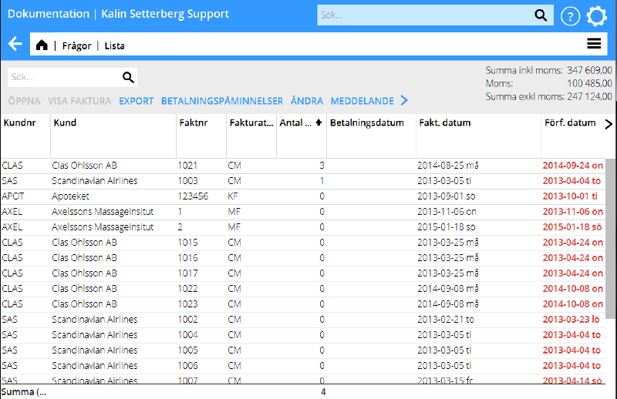Click due date 2013-10-01 ti
This screenshot has width=617, height=399.
click(x=570, y=196)
